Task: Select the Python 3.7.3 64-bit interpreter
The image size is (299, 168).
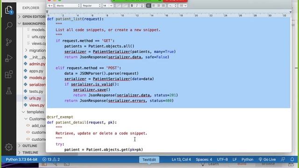Action: [x=21, y=160]
